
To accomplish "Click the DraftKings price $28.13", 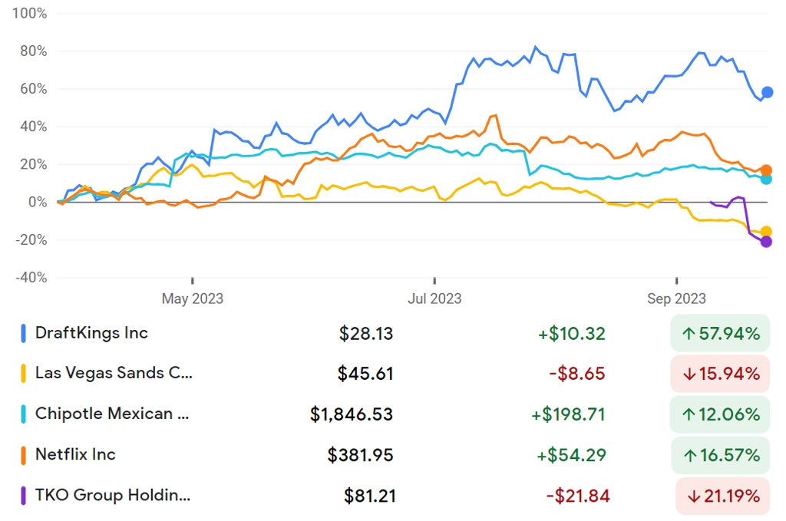I will (366, 334).
